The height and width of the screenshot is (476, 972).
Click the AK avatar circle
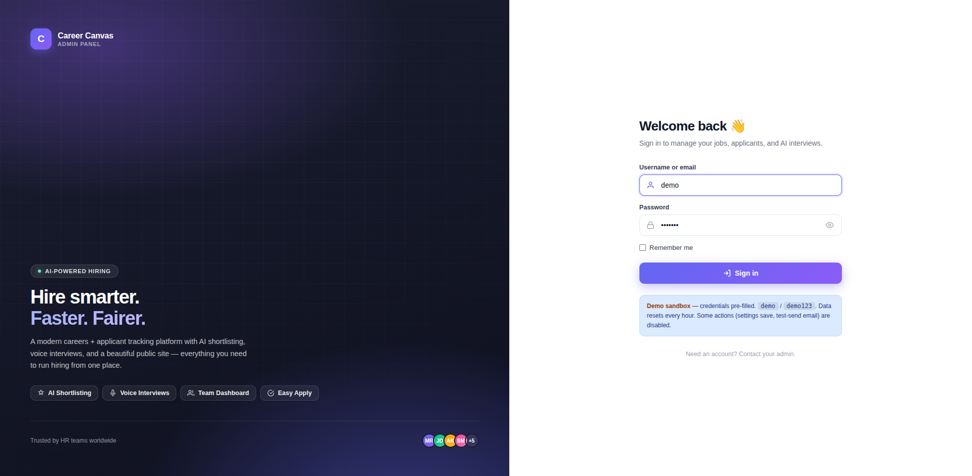(450, 441)
